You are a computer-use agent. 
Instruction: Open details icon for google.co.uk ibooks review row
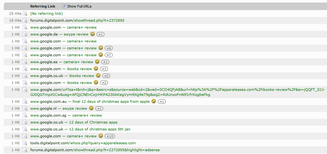(x=25, y=76)
